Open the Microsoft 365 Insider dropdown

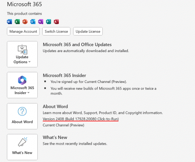pos(22,85)
